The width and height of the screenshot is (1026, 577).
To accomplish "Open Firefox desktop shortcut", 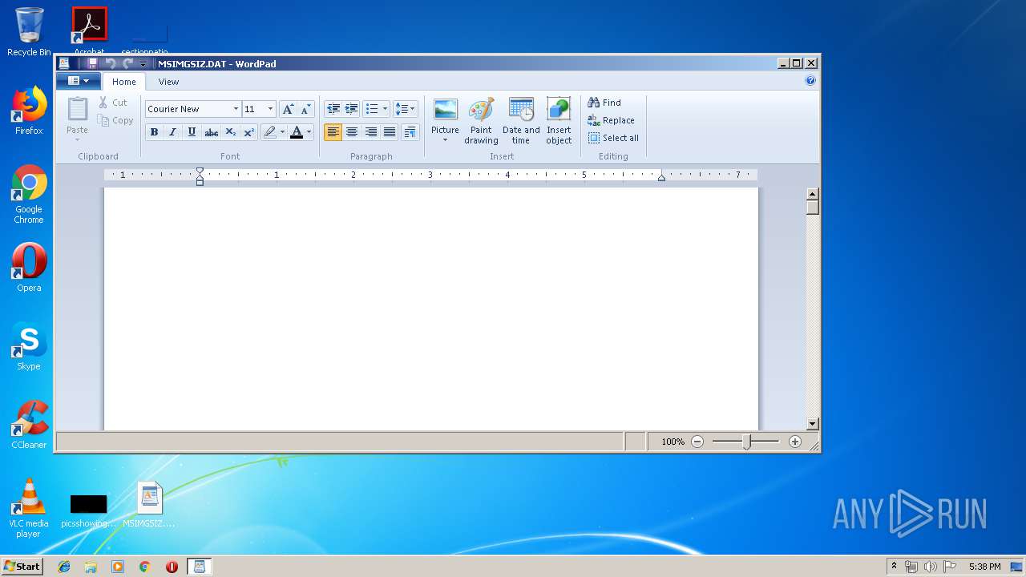I will 29,111.
